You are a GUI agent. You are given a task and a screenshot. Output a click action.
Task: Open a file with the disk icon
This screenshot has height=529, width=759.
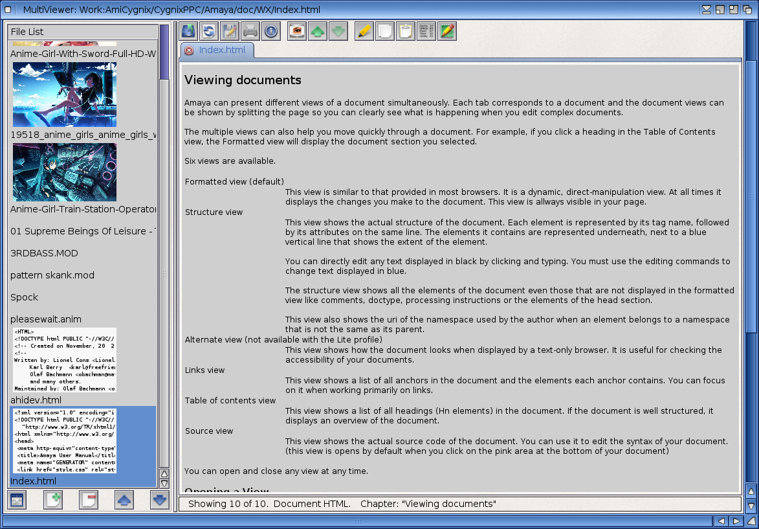click(x=188, y=32)
